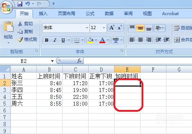The height and width of the screenshot is (134, 192).
Task: Click the 加班时间 header cell
Action: pos(127,76)
